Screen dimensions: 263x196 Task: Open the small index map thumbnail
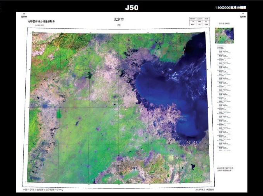click(x=224, y=35)
